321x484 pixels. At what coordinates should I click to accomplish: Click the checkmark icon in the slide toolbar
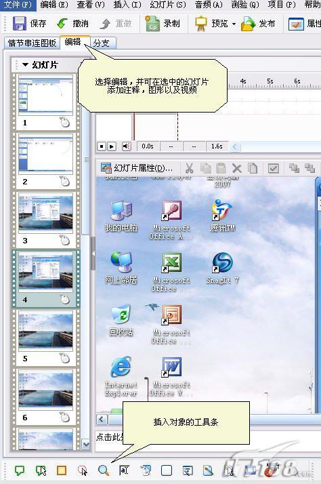point(274,168)
